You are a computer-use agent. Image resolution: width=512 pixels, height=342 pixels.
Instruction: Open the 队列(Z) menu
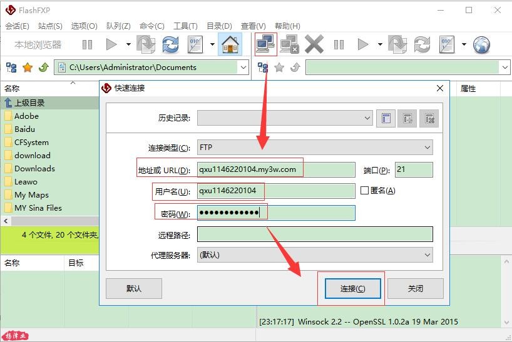coord(118,26)
